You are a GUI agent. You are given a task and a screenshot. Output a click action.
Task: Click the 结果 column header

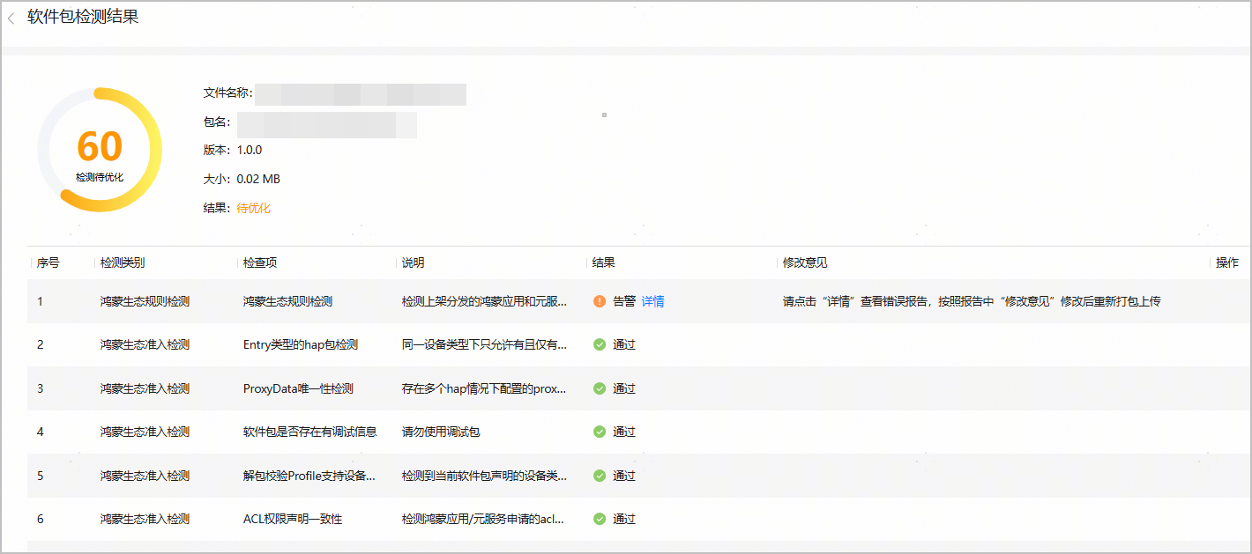coord(604,262)
